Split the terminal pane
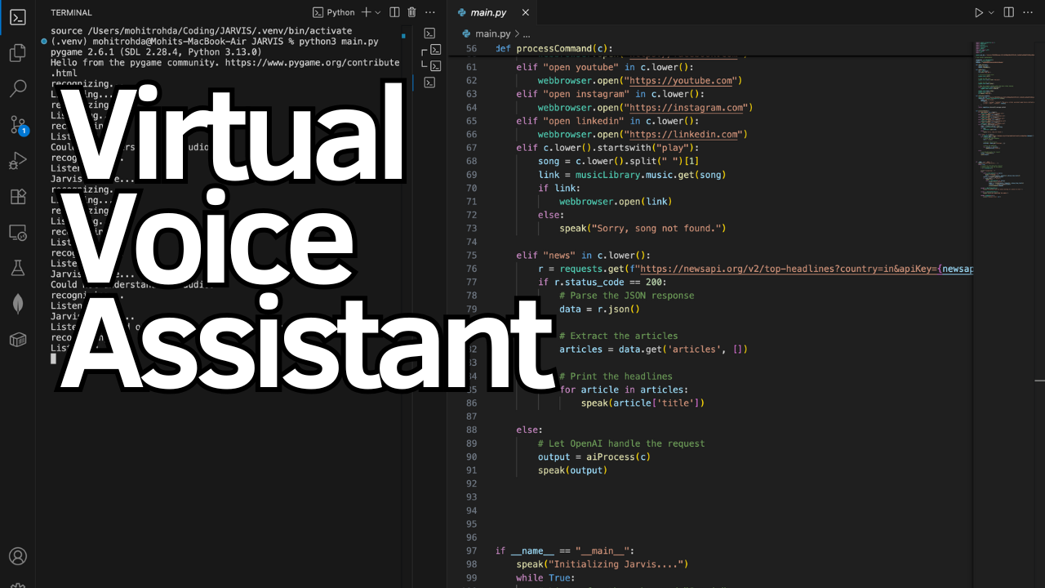Image resolution: width=1045 pixels, height=588 pixels. coord(394,12)
